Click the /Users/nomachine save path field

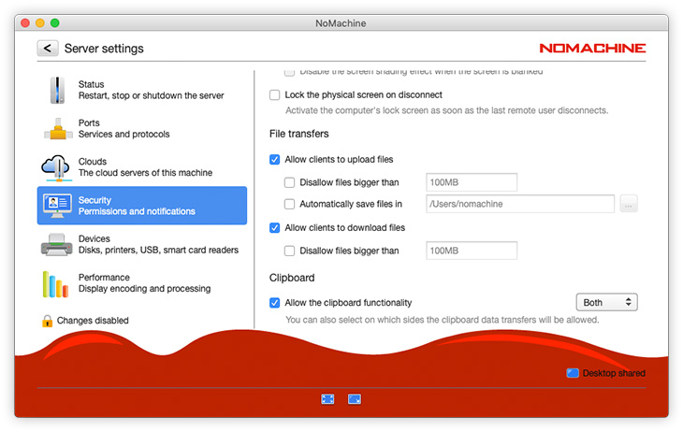coord(519,204)
